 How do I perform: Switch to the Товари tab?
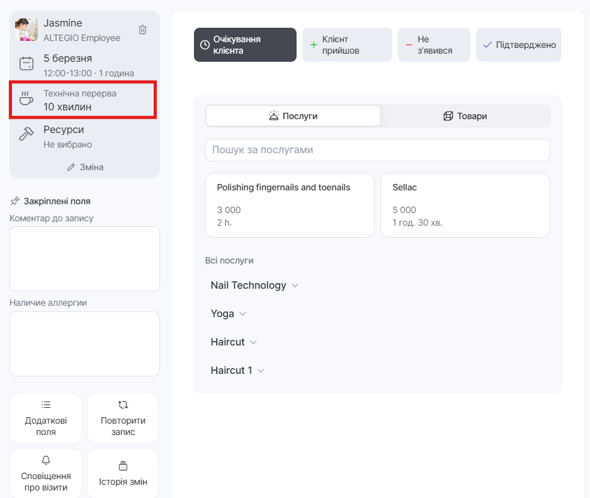click(465, 116)
